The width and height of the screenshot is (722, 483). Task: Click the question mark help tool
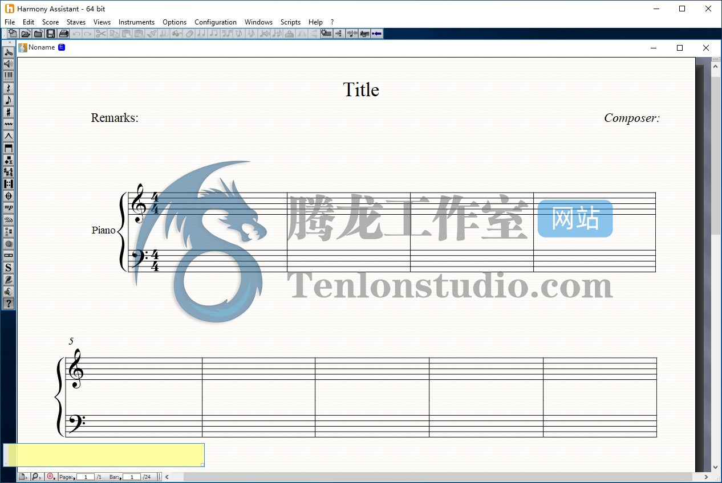tap(9, 304)
